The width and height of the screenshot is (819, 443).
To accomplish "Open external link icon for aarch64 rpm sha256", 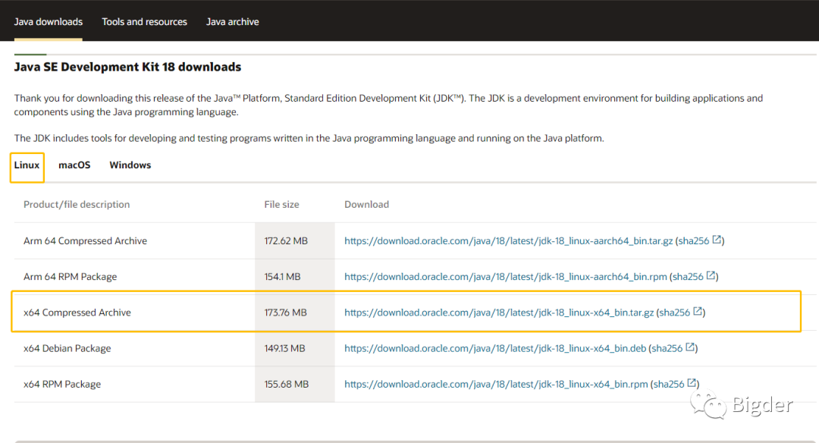I will [711, 276].
